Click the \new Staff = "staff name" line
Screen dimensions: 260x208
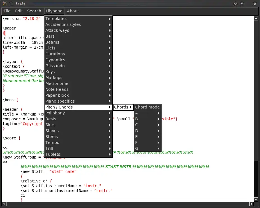tap(49, 171)
